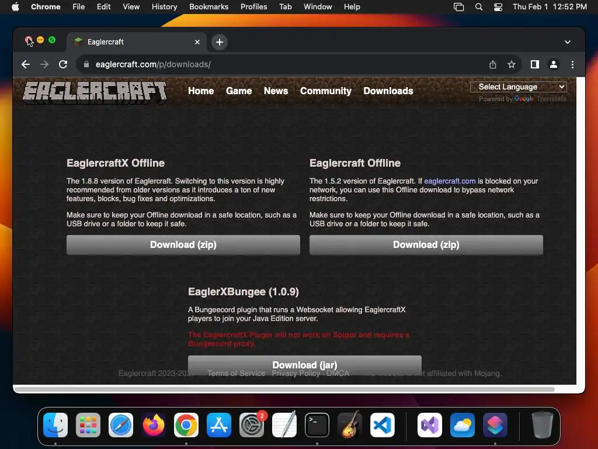Open the History menu
The width and height of the screenshot is (598, 449).
(164, 7)
